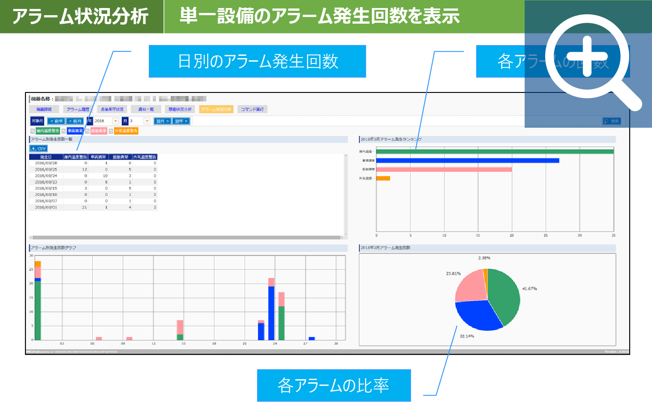The width and height of the screenshot is (652, 410).
Task: Select the 2016/03/01 table row
Action: pyautogui.click(x=93, y=207)
